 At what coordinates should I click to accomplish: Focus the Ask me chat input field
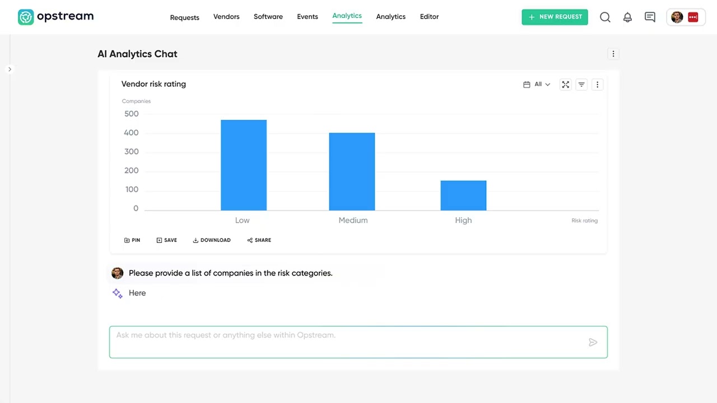point(358,342)
